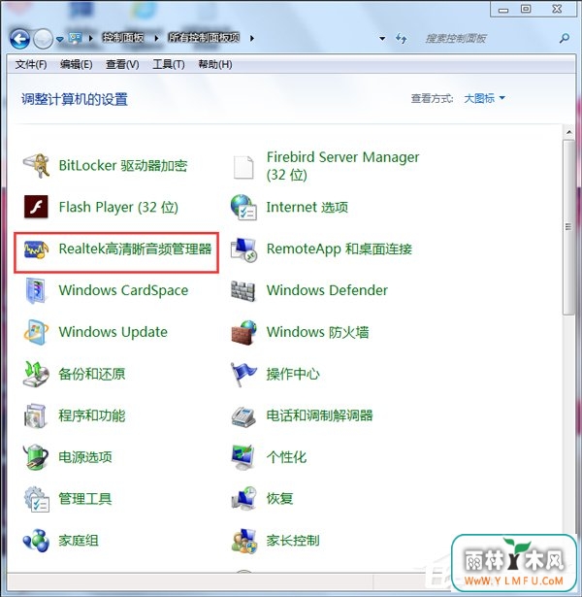Open the Internet 选项 globe icon
582x597 pixels.
[x=243, y=207]
